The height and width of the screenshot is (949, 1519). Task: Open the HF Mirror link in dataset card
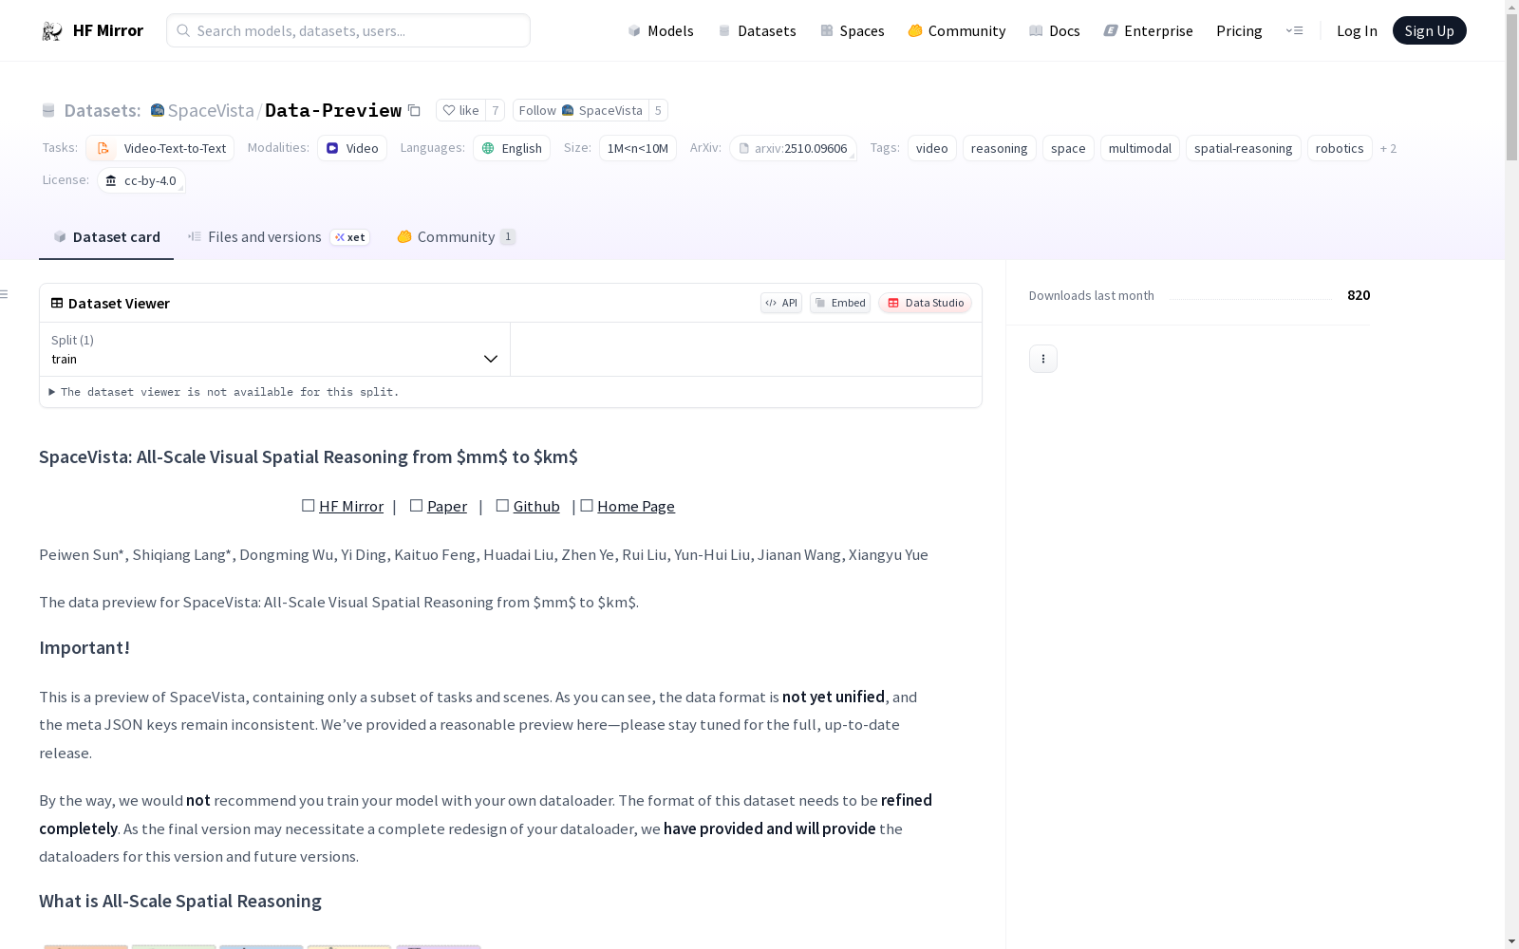[x=351, y=506]
